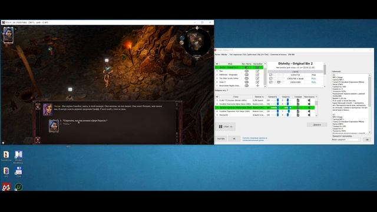This screenshot has height=212, width=377.
Task: Open dictionary icon for ELAN TTS Russian voice
Action: click(x=298, y=100)
